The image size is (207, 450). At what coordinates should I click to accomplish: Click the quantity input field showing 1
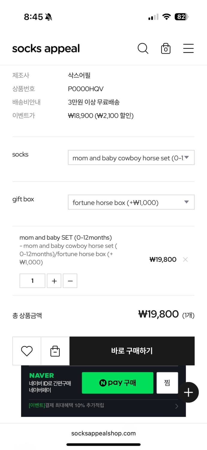(x=32, y=281)
